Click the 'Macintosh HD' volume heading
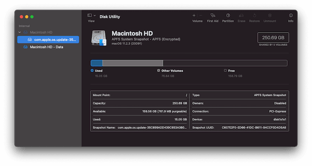The height and width of the screenshot is (166, 312). 132,33
